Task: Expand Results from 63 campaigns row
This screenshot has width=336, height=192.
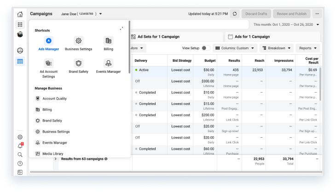Action: pos(56,159)
